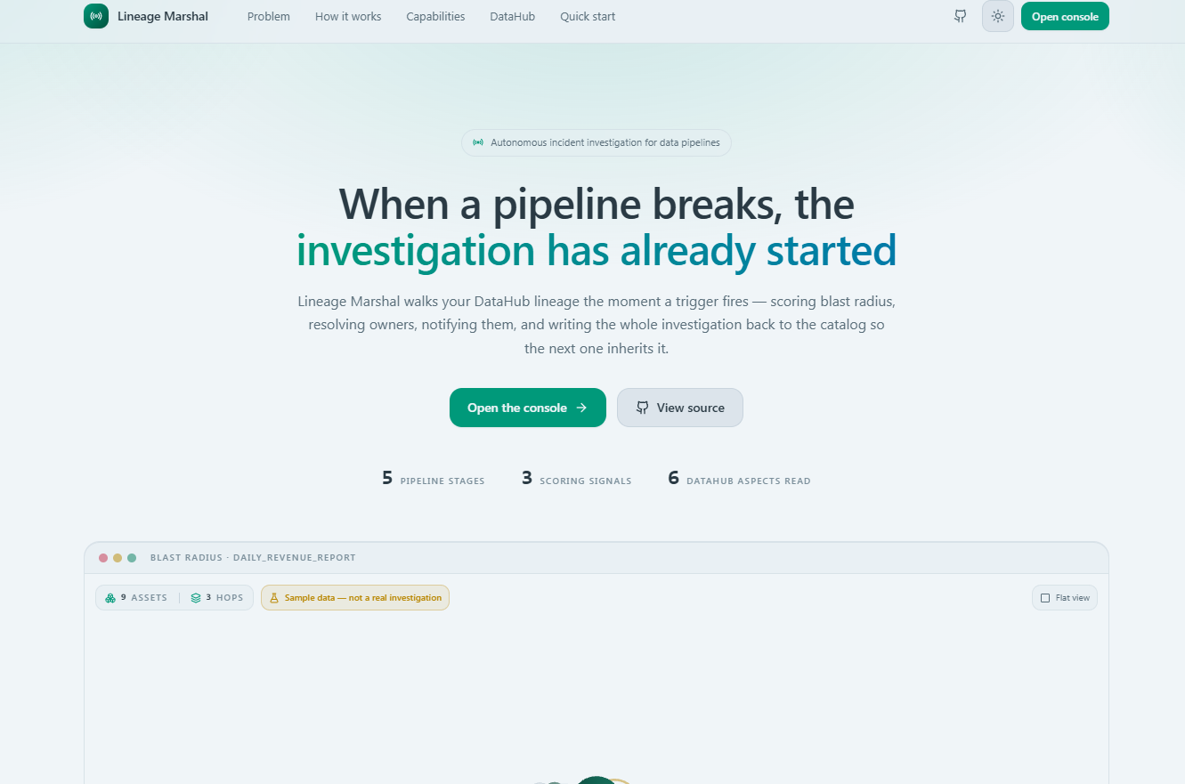The image size is (1185, 784).
Task: Click the "PIPELINE STAGES" stat label
Action: [442, 481]
